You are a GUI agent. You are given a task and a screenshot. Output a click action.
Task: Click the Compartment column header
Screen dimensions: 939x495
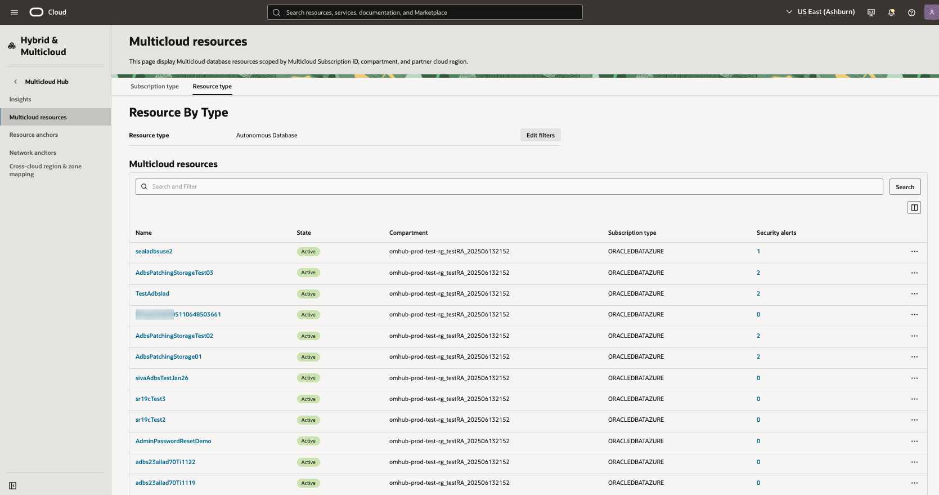[x=408, y=233]
